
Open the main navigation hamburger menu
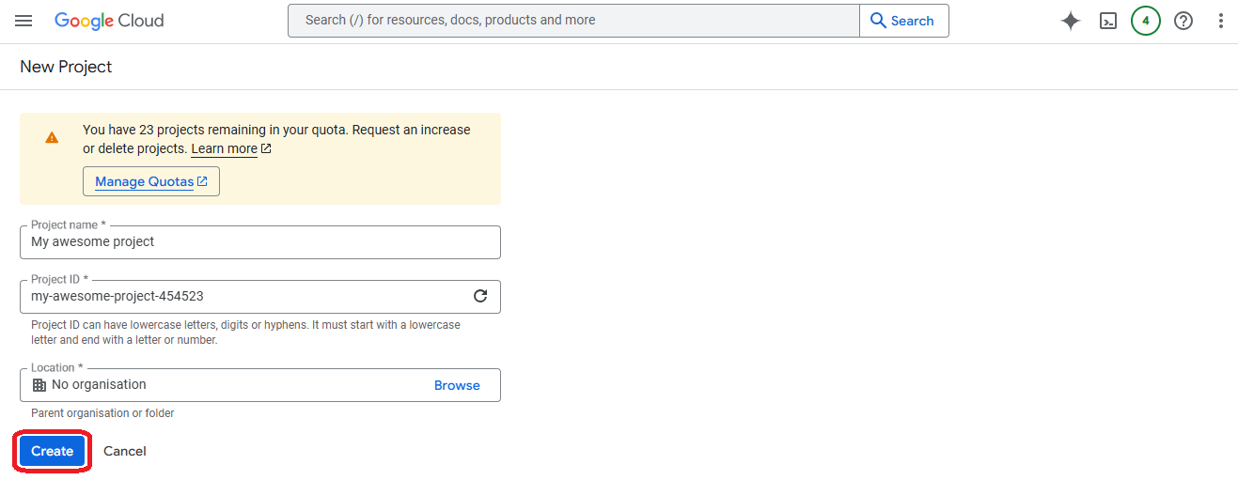click(24, 21)
